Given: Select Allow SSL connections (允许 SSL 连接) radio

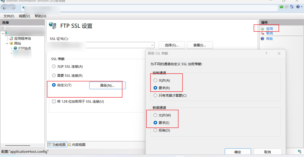Looking at the screenshot, I should click(54, 67).
